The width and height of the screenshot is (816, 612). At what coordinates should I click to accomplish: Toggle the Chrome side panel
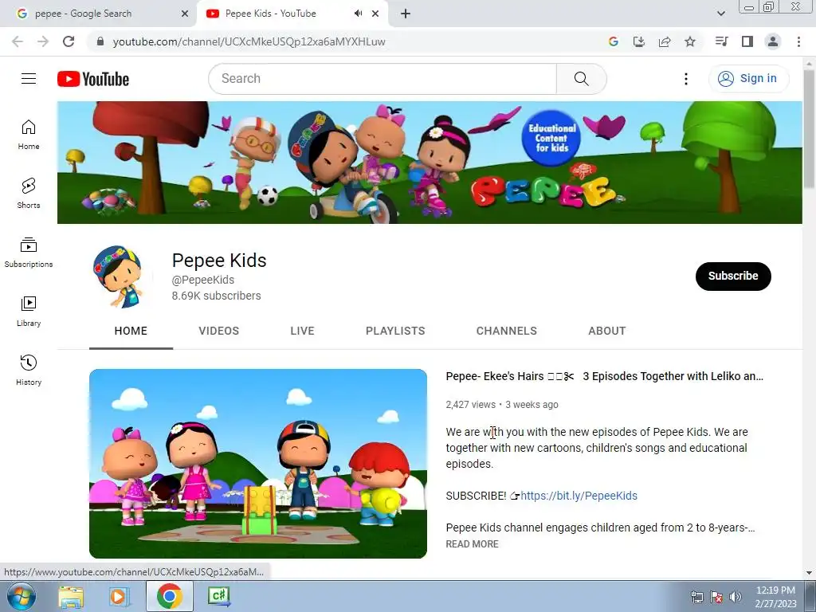coord(747,41)
